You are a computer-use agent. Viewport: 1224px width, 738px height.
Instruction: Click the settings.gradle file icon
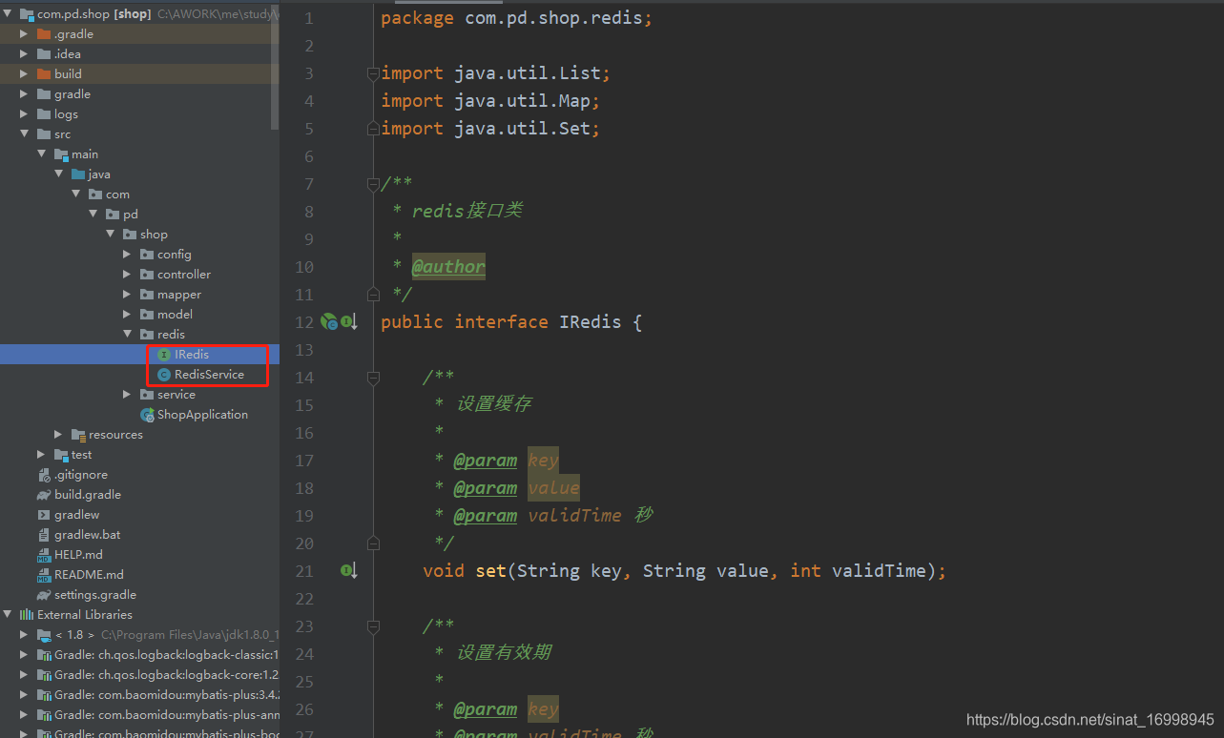tap(44, 595)
